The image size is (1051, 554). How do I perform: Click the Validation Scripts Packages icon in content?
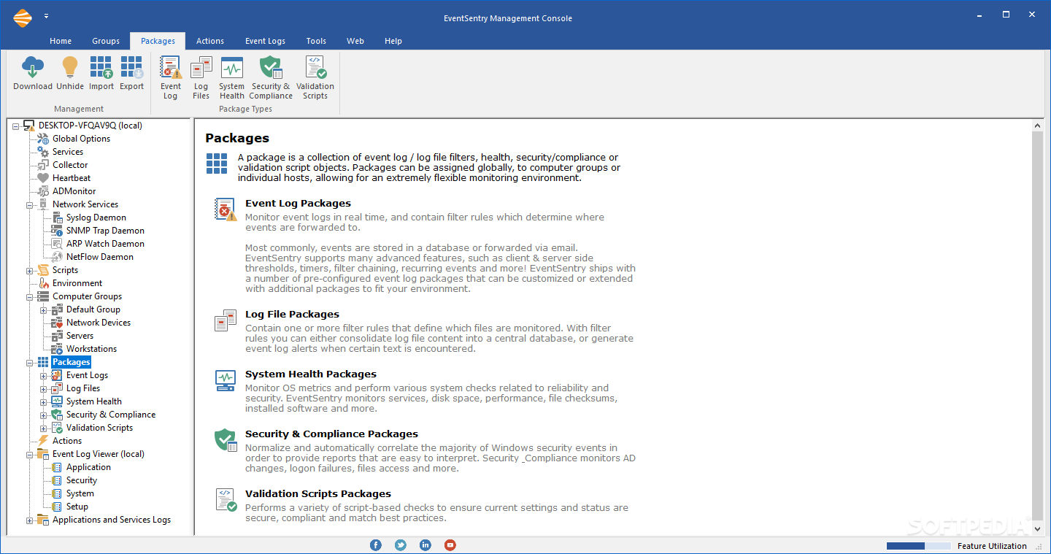[x=226, y=500]
